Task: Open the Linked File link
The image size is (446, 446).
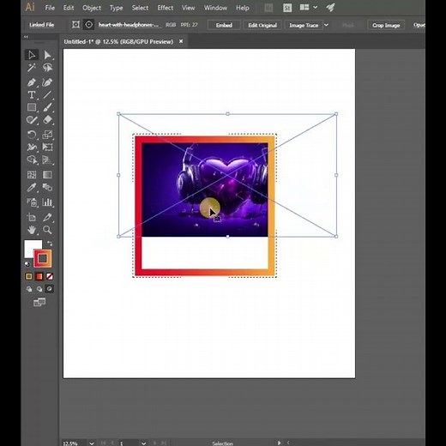Action: (42, 25)
